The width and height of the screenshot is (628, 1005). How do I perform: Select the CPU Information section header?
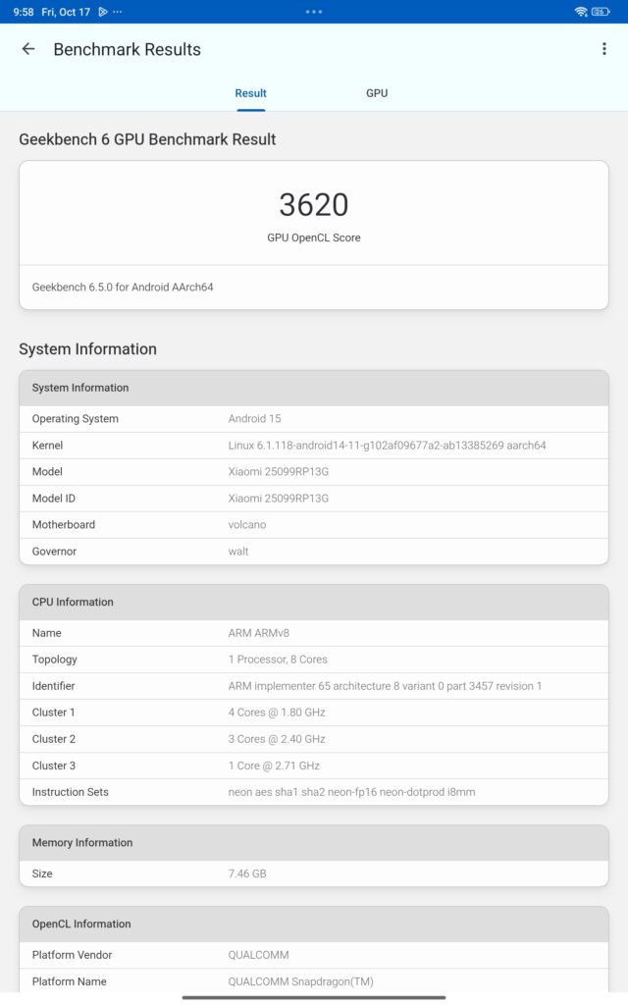coord(314,602)
